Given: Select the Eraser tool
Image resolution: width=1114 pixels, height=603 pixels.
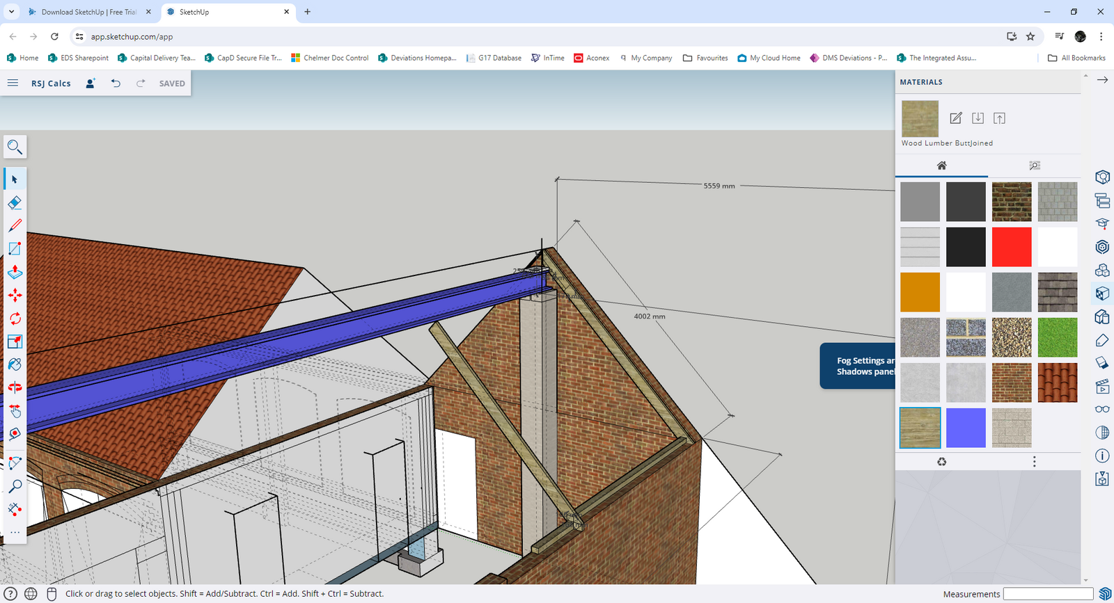Looking at the screenshot, I should (x=15, y=202).
